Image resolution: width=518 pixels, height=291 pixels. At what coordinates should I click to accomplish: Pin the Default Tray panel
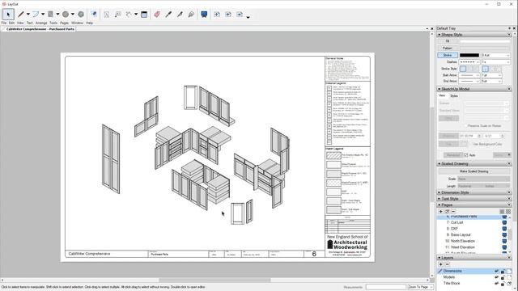point(509,28)
